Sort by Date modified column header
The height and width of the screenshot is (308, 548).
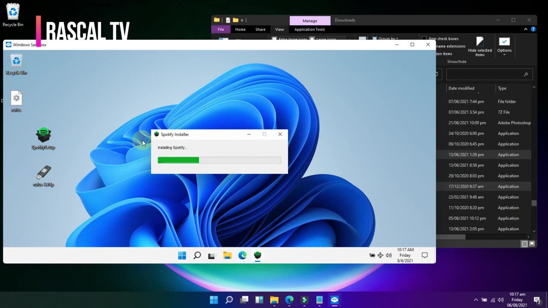[470, 88]
